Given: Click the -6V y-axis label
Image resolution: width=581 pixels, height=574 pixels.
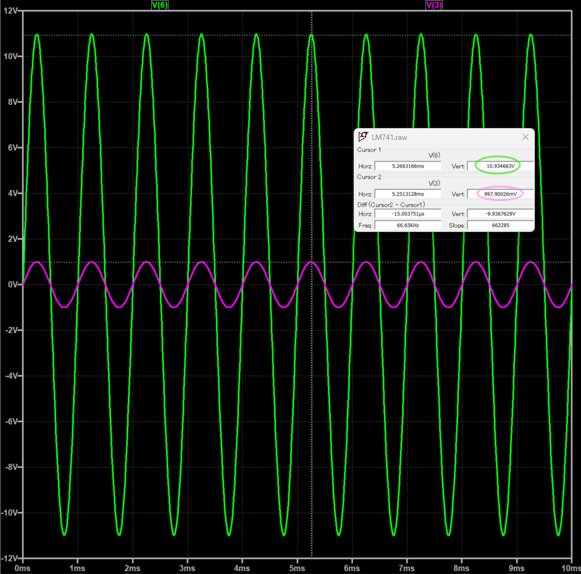Looking at the screenshot, I should coord(11,422).
